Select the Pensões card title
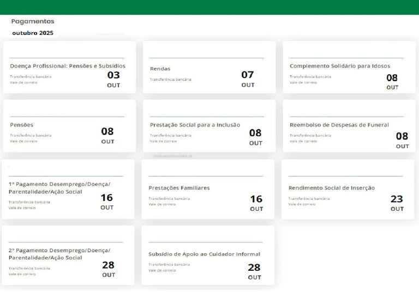The height and width of the screenshot is (292, 419). (22, 125)
